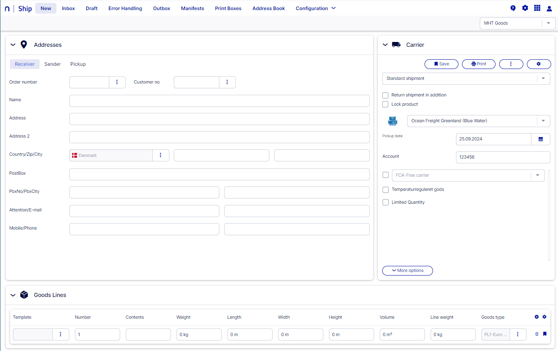The width and height of the screenshot is (558, 351).
Task: Open the apps grid icon
Action: (x=537, y=8)
